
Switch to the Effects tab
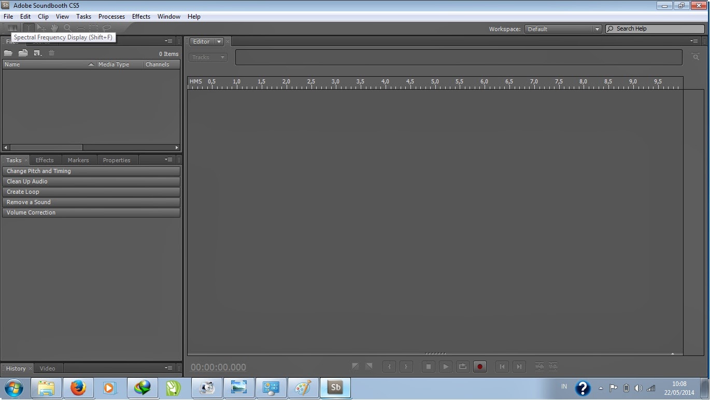45,160
